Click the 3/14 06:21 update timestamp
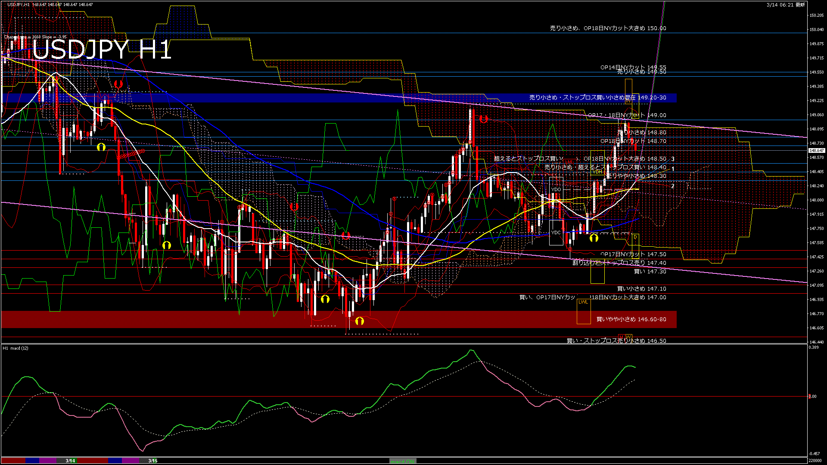This screenshot has height=465, width=827. pyautogui.click(x=785, y=5)
